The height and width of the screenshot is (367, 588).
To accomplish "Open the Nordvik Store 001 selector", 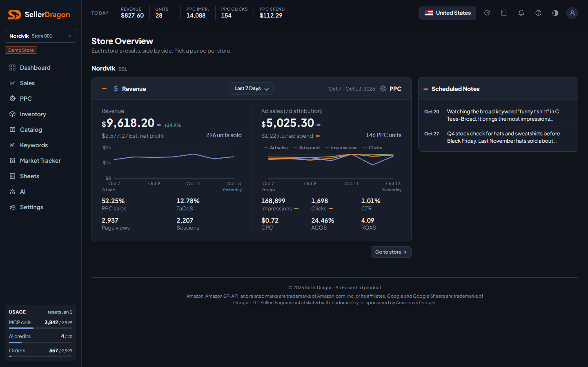I will click(40, 36).
